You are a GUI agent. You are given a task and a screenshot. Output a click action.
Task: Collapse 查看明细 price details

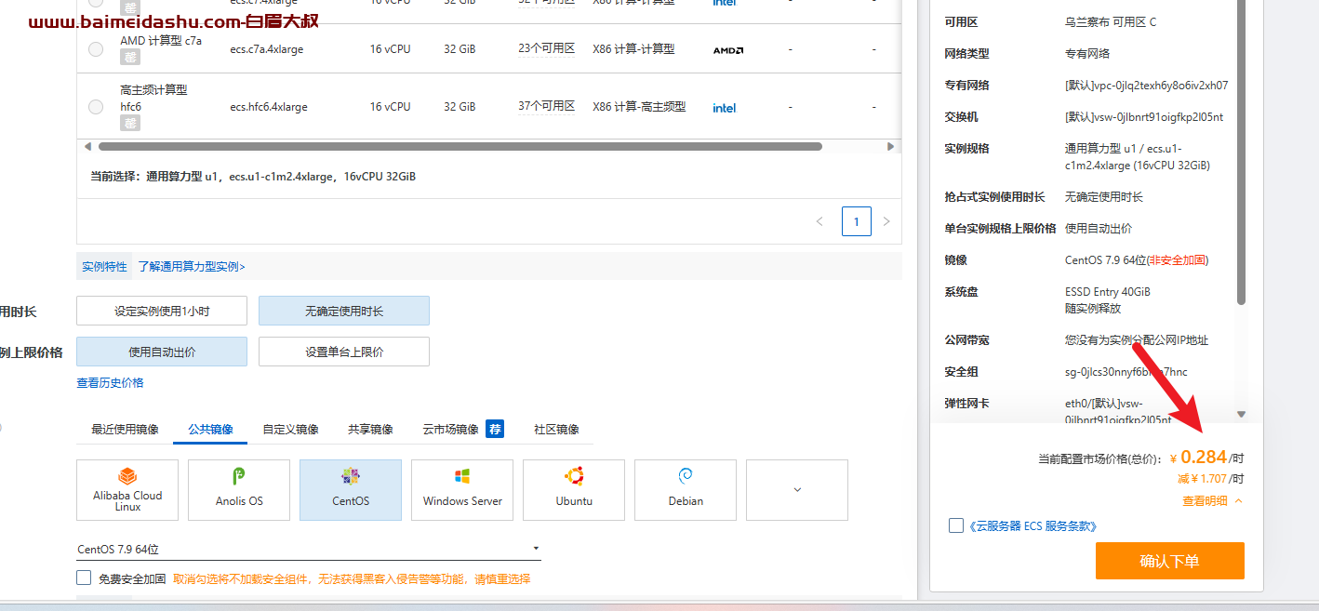(1212, 500)
